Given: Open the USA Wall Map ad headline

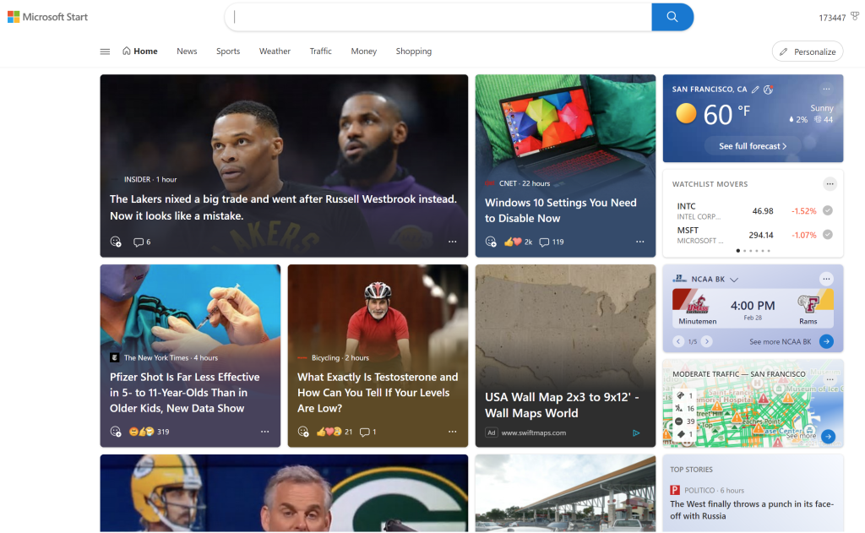Looking at the screenshot, I should point(562,405).
